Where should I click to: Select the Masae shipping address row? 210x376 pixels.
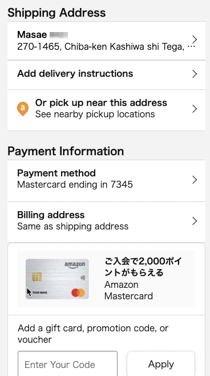107,41
